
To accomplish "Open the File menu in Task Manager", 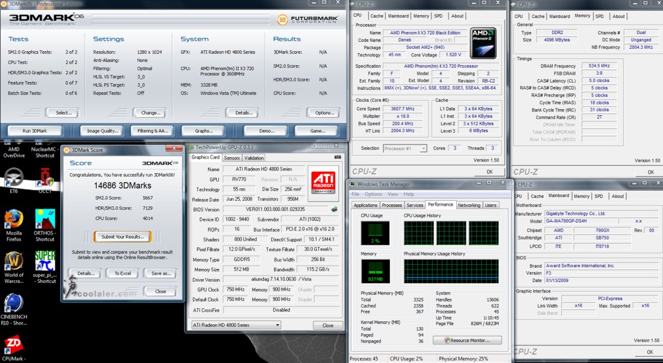I will coord(355,194).
